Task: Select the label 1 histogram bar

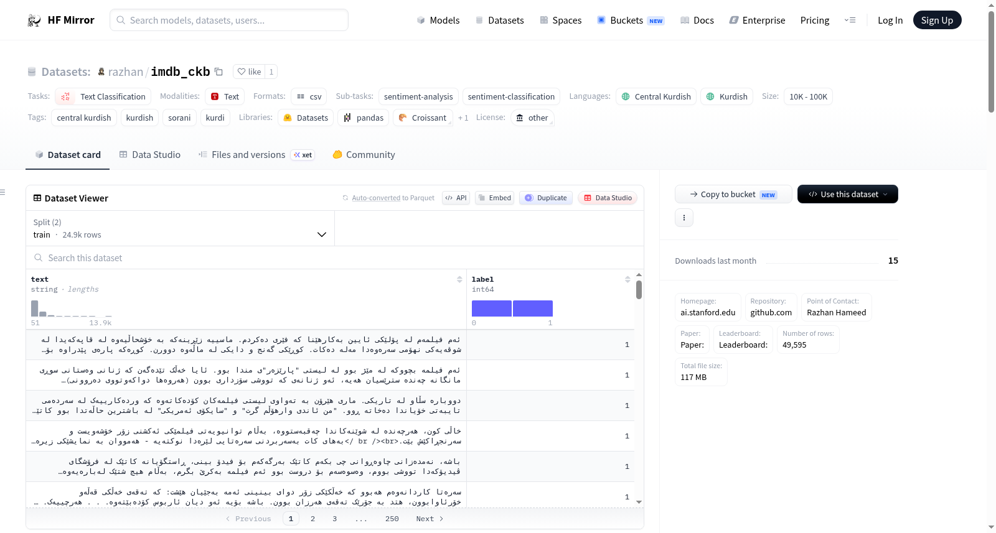Action: tap(533, 308)
